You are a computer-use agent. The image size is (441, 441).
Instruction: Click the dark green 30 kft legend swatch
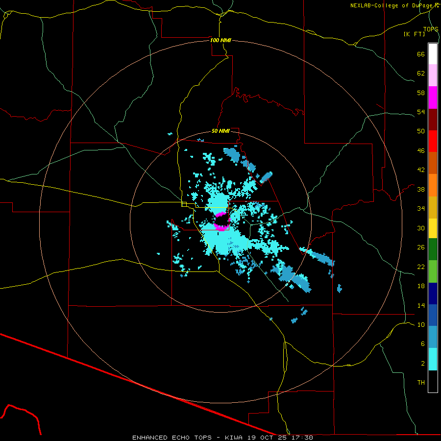[433, 249]
